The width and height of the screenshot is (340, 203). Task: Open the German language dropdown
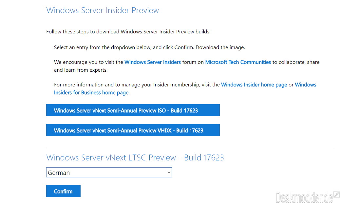(x=109, y=172)
